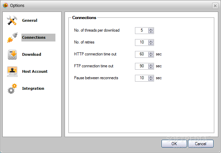
Task: Increase FTP connection time out
Action: 151,65
